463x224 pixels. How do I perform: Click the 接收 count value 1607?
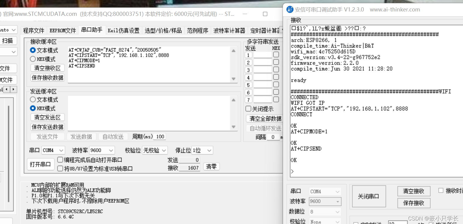coord(189,168)
